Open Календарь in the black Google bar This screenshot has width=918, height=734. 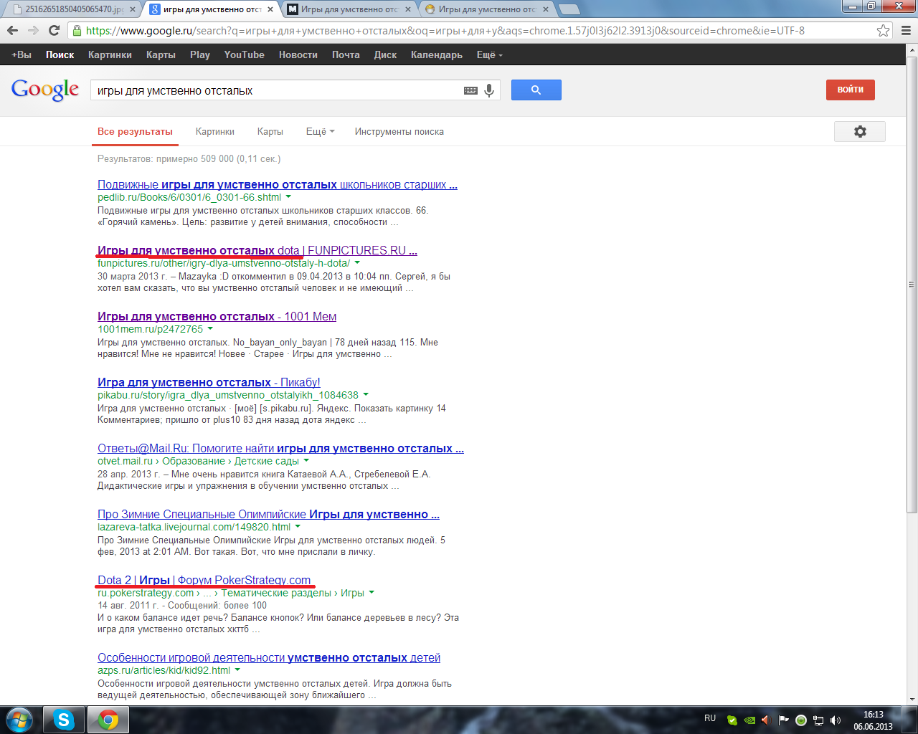pyautogui.click(x=437, y=54)
